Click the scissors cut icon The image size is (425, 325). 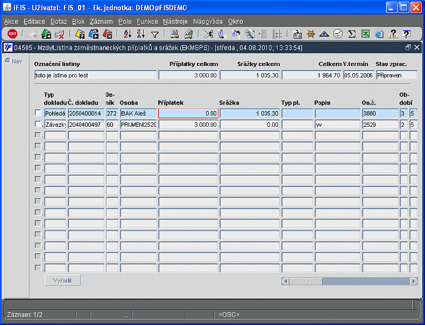coord(208,34)
